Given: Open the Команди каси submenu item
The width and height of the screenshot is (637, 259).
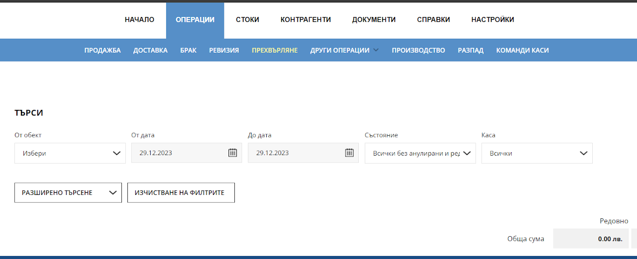Looking at the screenshot, I should (523, 50).
